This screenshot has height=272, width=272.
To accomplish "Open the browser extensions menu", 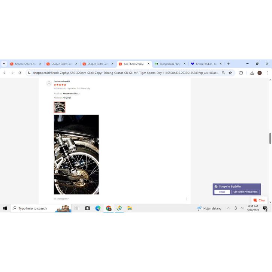I will pos(241,73).
